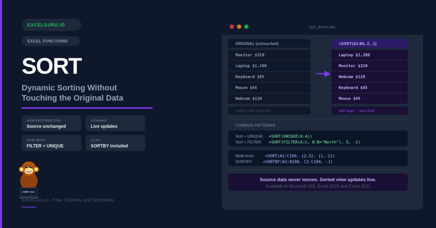Select Mouse $45 in the ORIGINAL list
Screen dimensions: 436x228
(x=269, y=88)
